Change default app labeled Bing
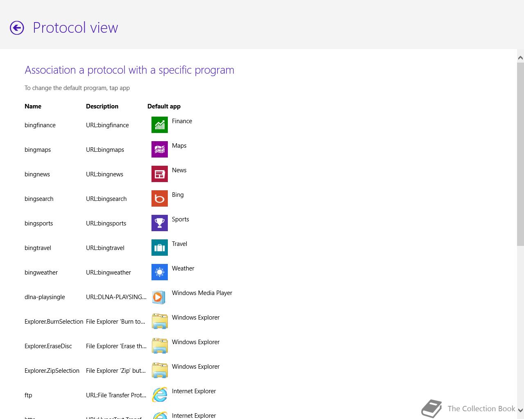The height and width of the screenshot is (419, 524). (178, 195)
